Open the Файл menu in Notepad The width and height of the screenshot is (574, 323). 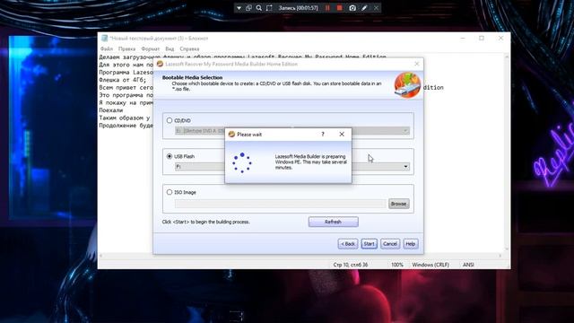(x=107, y=48)
